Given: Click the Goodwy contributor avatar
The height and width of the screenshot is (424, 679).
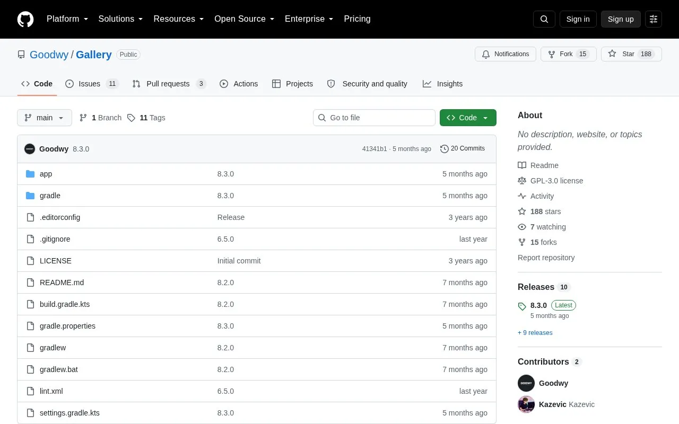Looking at the screenshot, I should [x=526, y=383].
